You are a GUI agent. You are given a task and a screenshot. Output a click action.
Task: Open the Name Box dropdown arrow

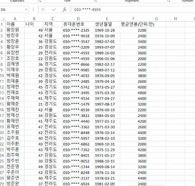coord(26,9)
